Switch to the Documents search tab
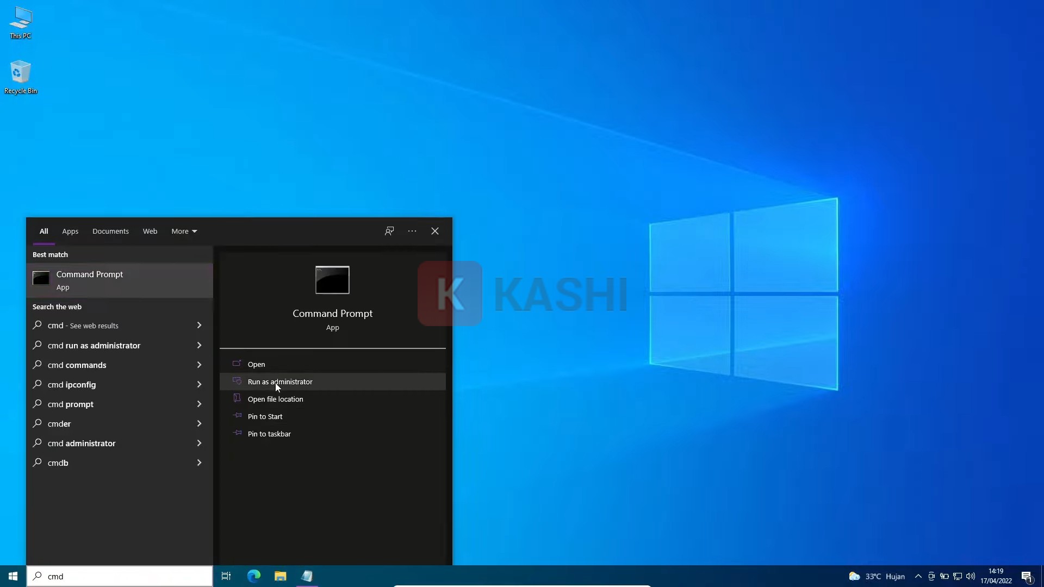 110,231
